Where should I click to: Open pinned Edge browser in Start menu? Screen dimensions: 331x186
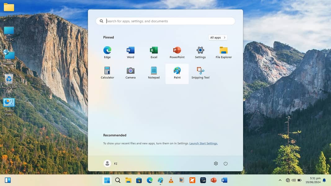107,52
